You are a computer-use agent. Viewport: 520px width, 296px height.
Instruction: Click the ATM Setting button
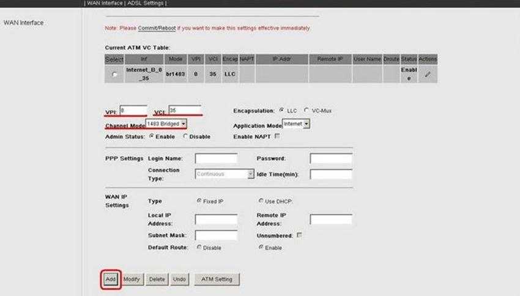pos(217,279)
